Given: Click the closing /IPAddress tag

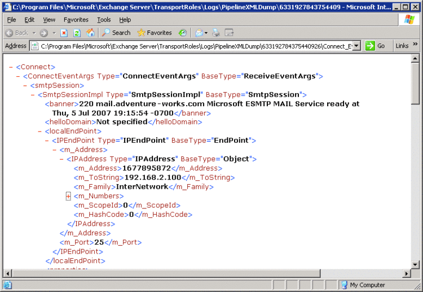Looking at the screenshot, I should point(91,224).
